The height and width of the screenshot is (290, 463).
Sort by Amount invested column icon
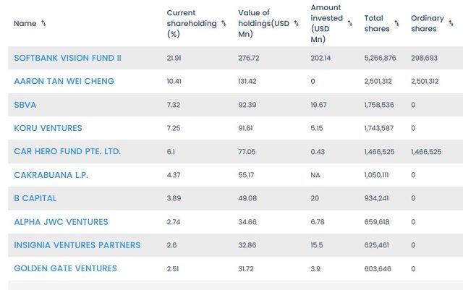coord(350,23)
